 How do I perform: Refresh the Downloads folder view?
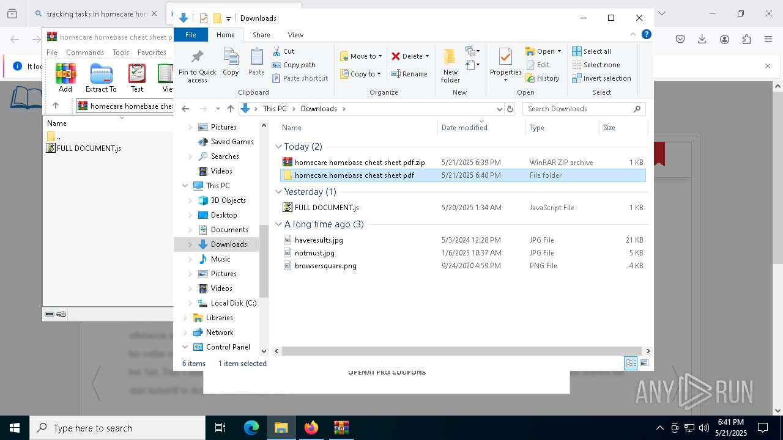[x=510, y=109]
